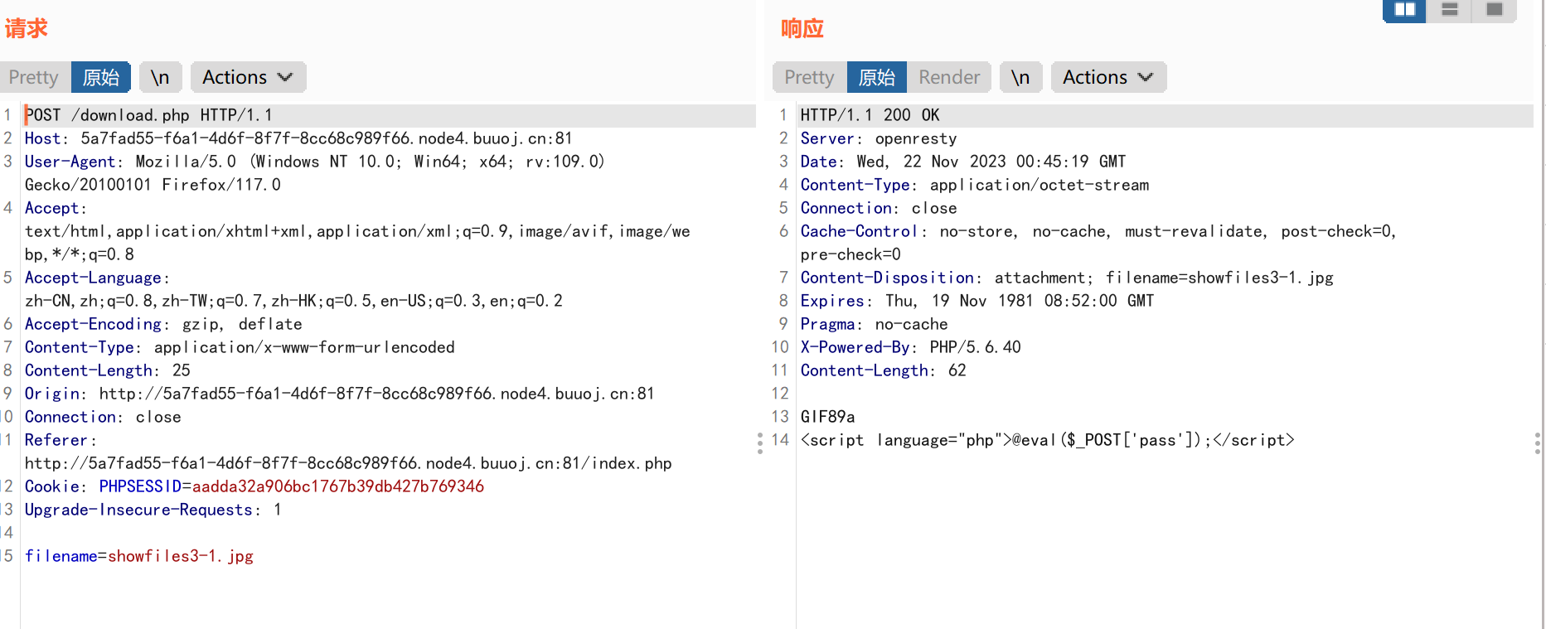This screenshot has width=1546, height=629.
Task: Switch request view to Pretty tab
Action: 34,77
